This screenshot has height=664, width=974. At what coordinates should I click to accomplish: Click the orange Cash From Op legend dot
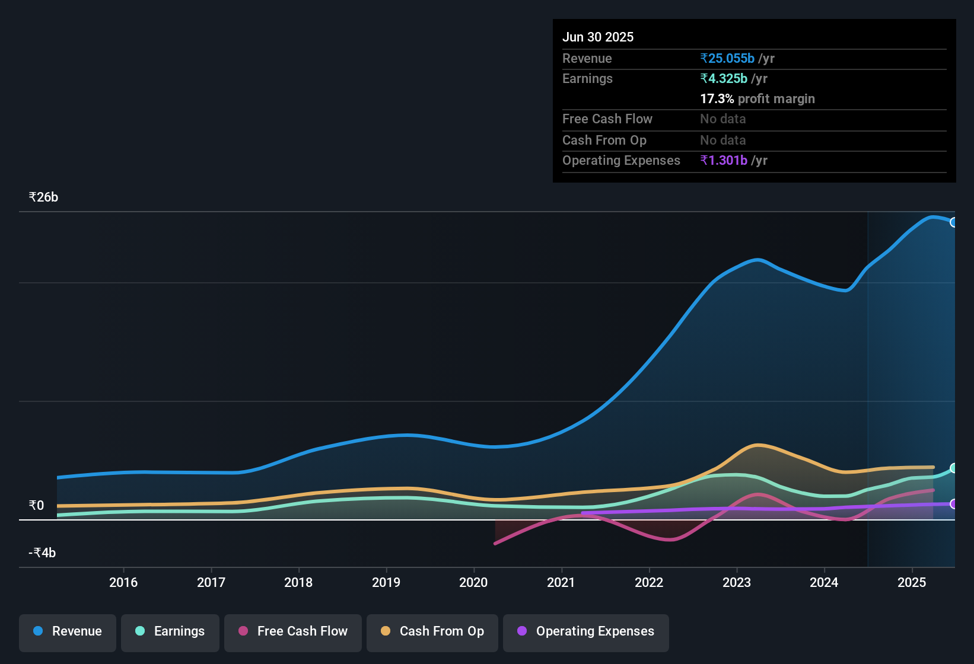pyautogui.click(x=386, y=631)
